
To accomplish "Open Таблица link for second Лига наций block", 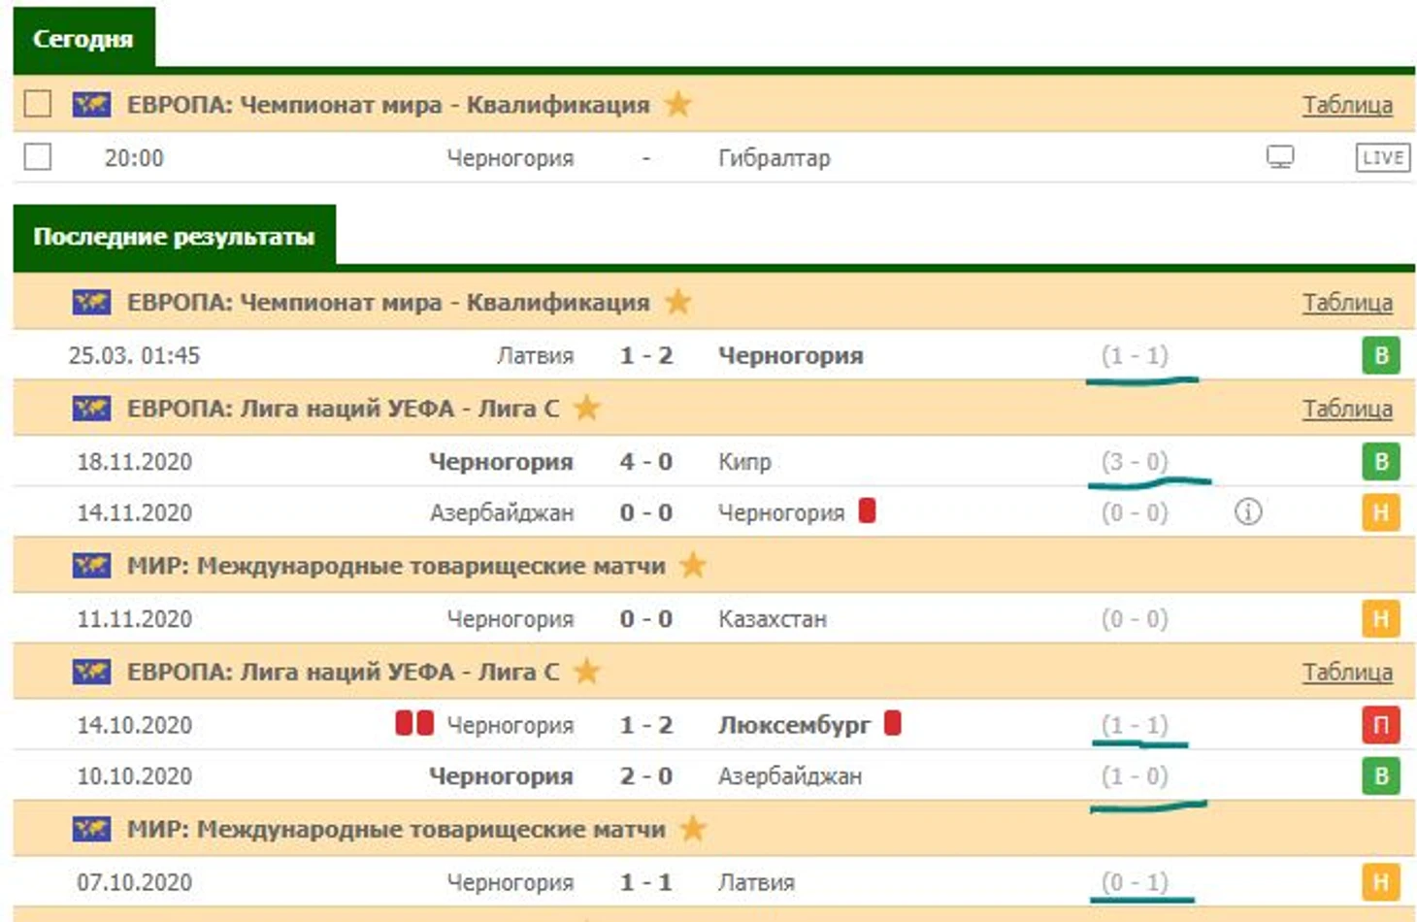I will 1347,673.
